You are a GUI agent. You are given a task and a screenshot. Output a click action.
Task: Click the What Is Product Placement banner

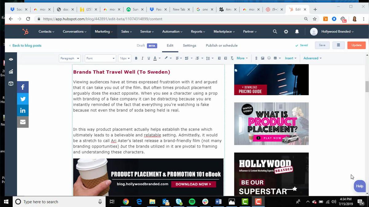[271, 123]
